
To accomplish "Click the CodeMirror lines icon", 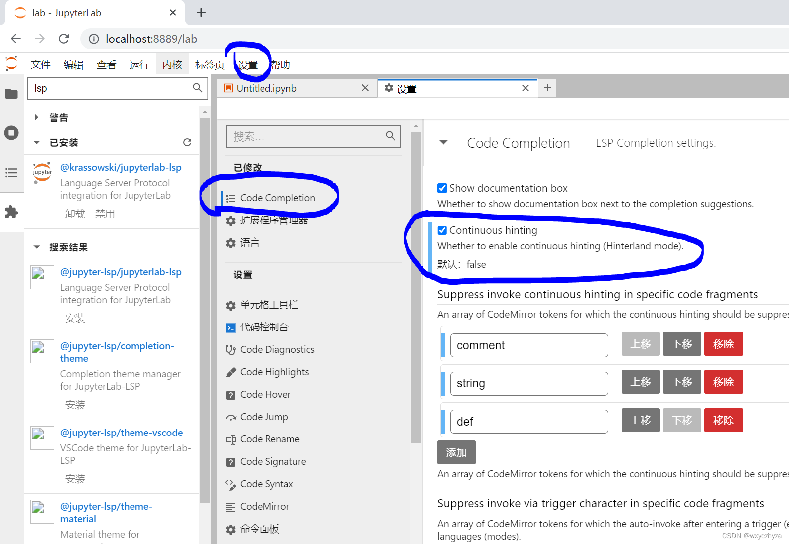I will click(230, 507).
